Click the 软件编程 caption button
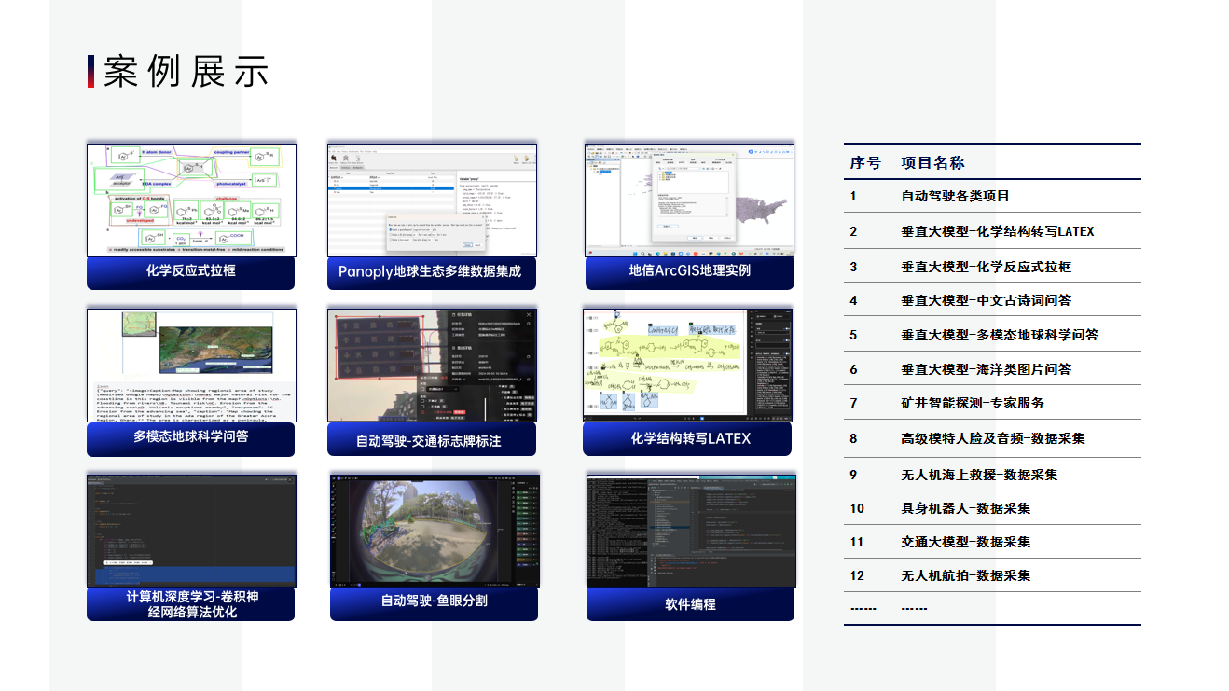The image size is (1229, 691). (690, 604)
